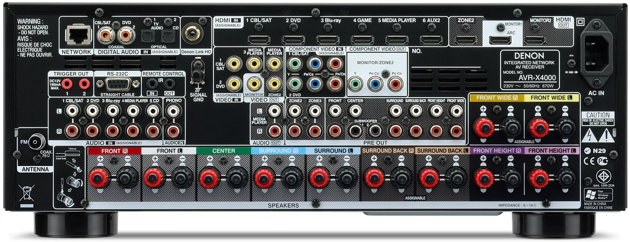Viewport: 630px width, 242px height.
Task: Click 5 CD analog audio right jack
Action: [153, 130]
